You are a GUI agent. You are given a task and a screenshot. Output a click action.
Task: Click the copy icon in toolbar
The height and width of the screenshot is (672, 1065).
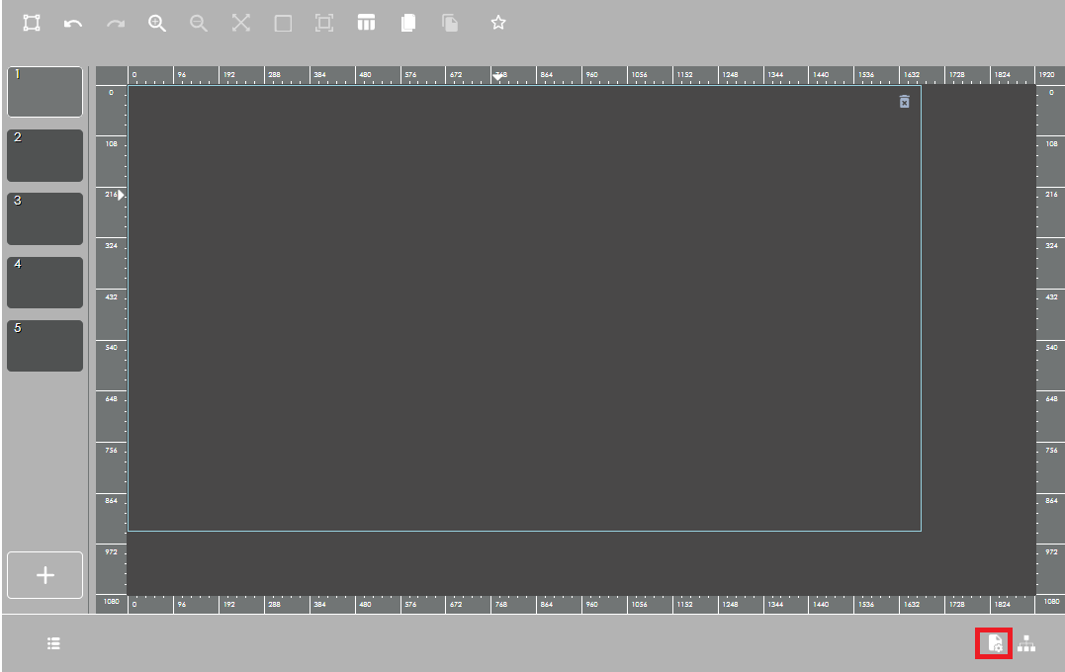click(408, 23)
